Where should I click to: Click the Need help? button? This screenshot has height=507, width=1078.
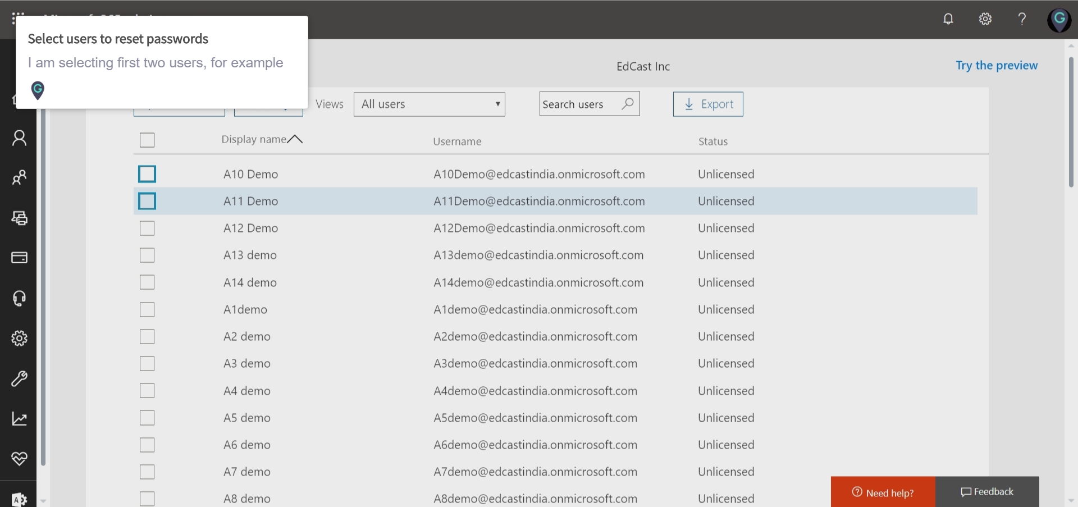(x=883, y=492)
